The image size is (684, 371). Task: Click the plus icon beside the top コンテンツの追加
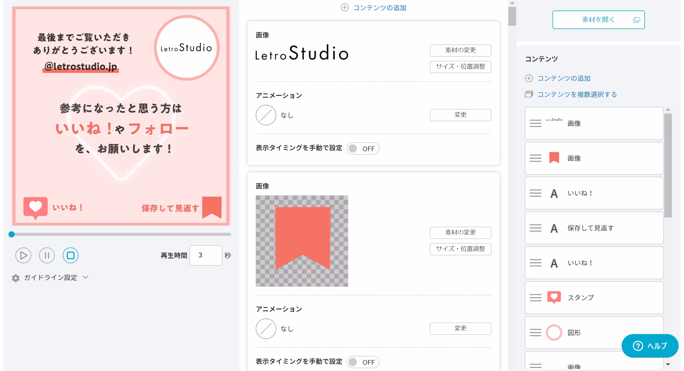tap(345, 7)
